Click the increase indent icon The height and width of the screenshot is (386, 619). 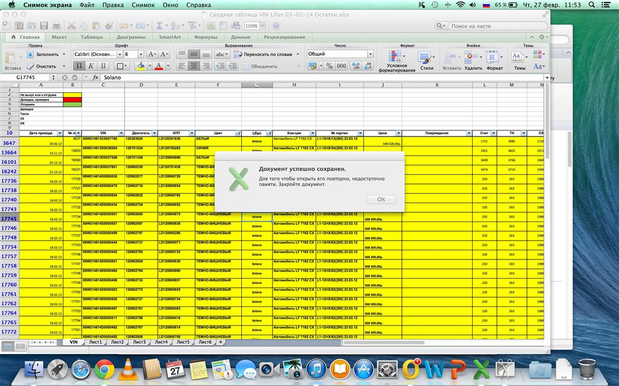[x=233, y=66]
